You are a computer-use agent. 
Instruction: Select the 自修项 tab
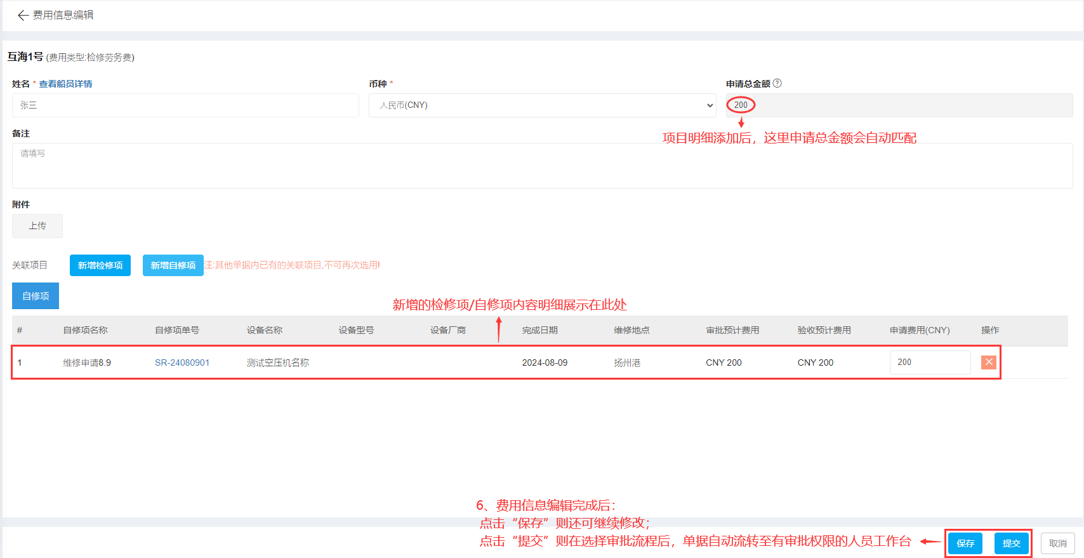tap(36, 296)
